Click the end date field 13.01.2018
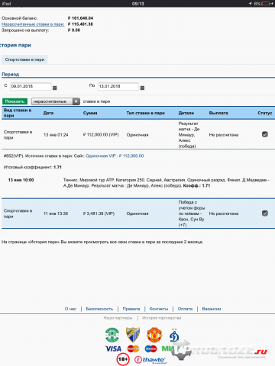Viewport: 275px width, 366px height. 118,86
